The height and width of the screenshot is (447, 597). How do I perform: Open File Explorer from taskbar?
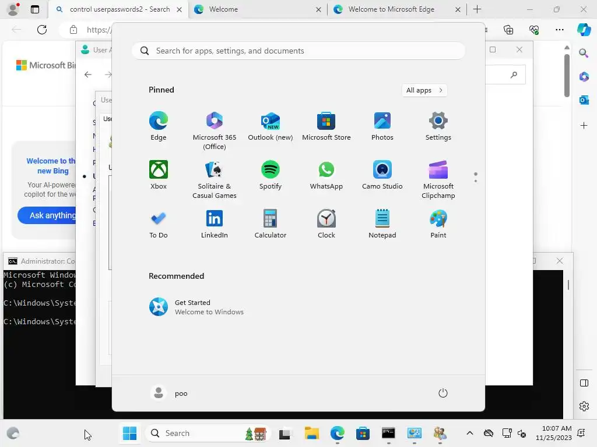click(311, 433)
